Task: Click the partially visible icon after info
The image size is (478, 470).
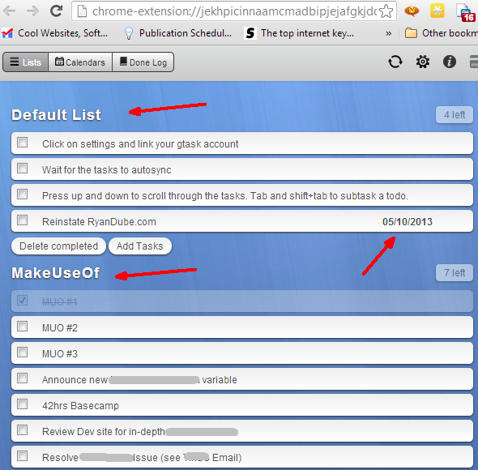Action: pos(473,62)
